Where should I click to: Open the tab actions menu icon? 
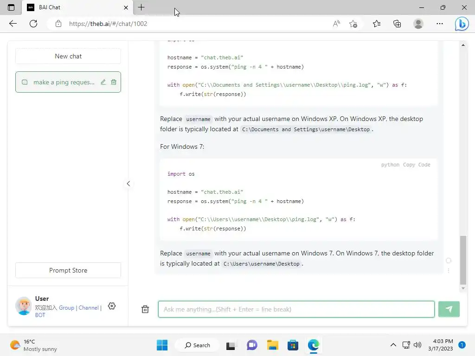tap(11, 7)
